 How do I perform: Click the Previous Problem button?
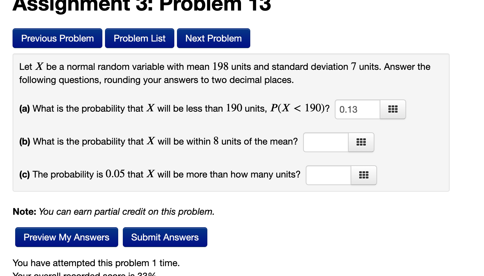click(x=57, y=38)
